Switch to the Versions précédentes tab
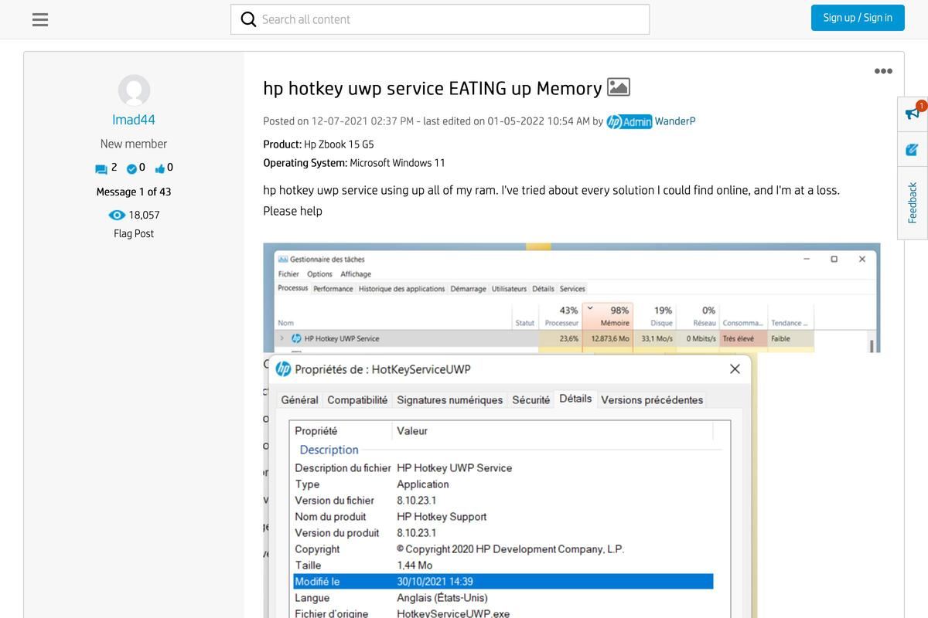 coord(652,400)
